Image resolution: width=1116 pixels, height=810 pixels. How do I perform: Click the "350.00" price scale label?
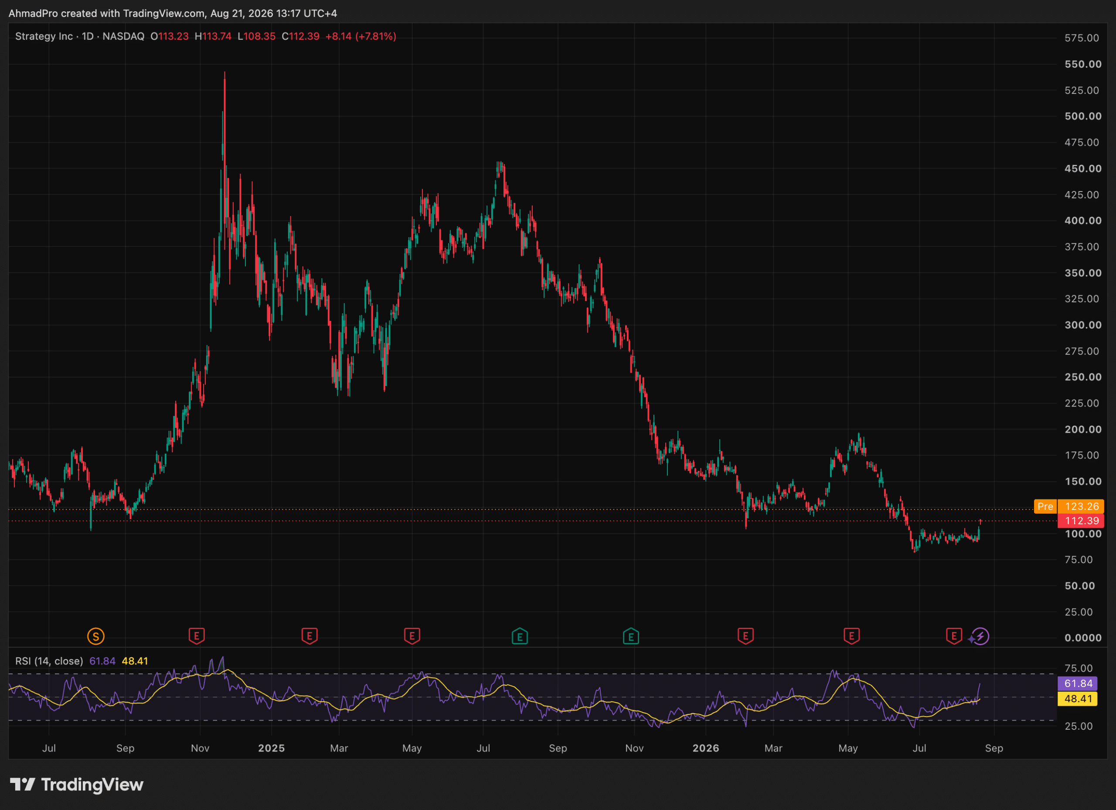click(x=1083, y=273)
